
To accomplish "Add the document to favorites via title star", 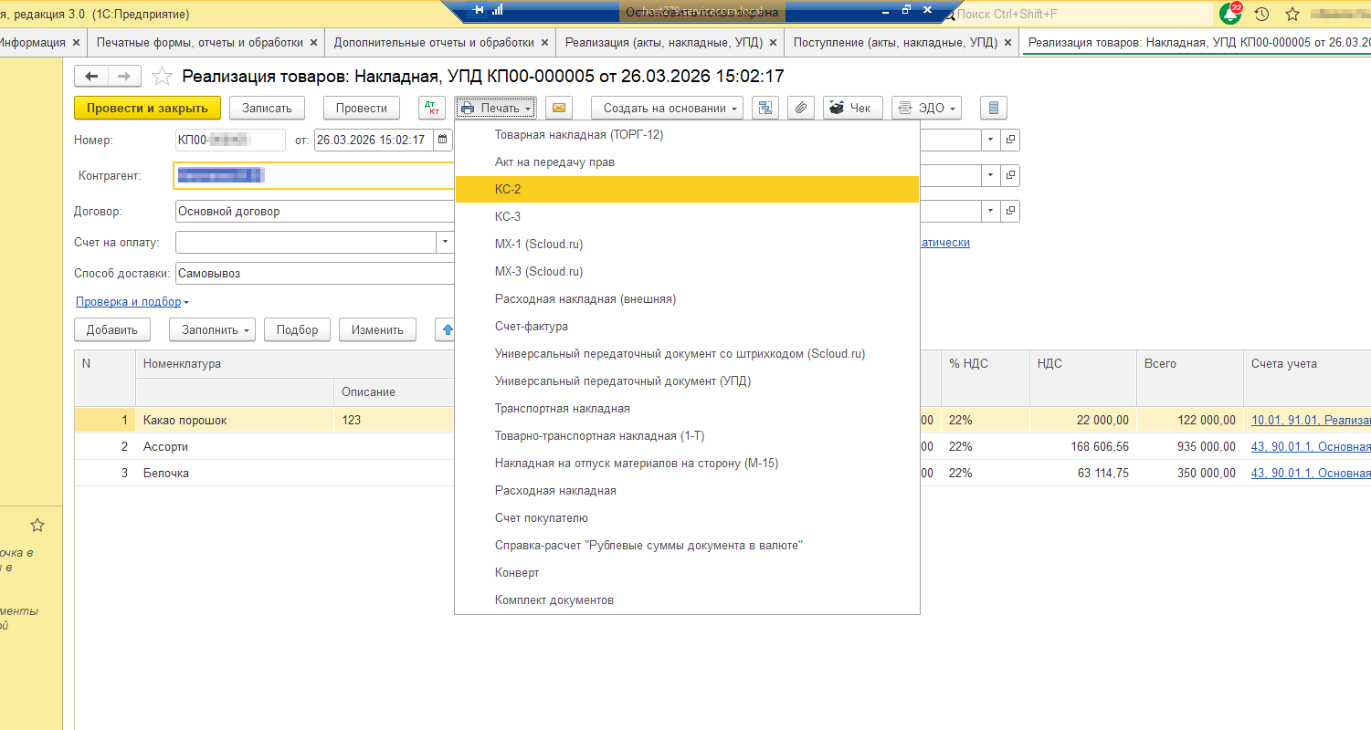I will (162, 77).
